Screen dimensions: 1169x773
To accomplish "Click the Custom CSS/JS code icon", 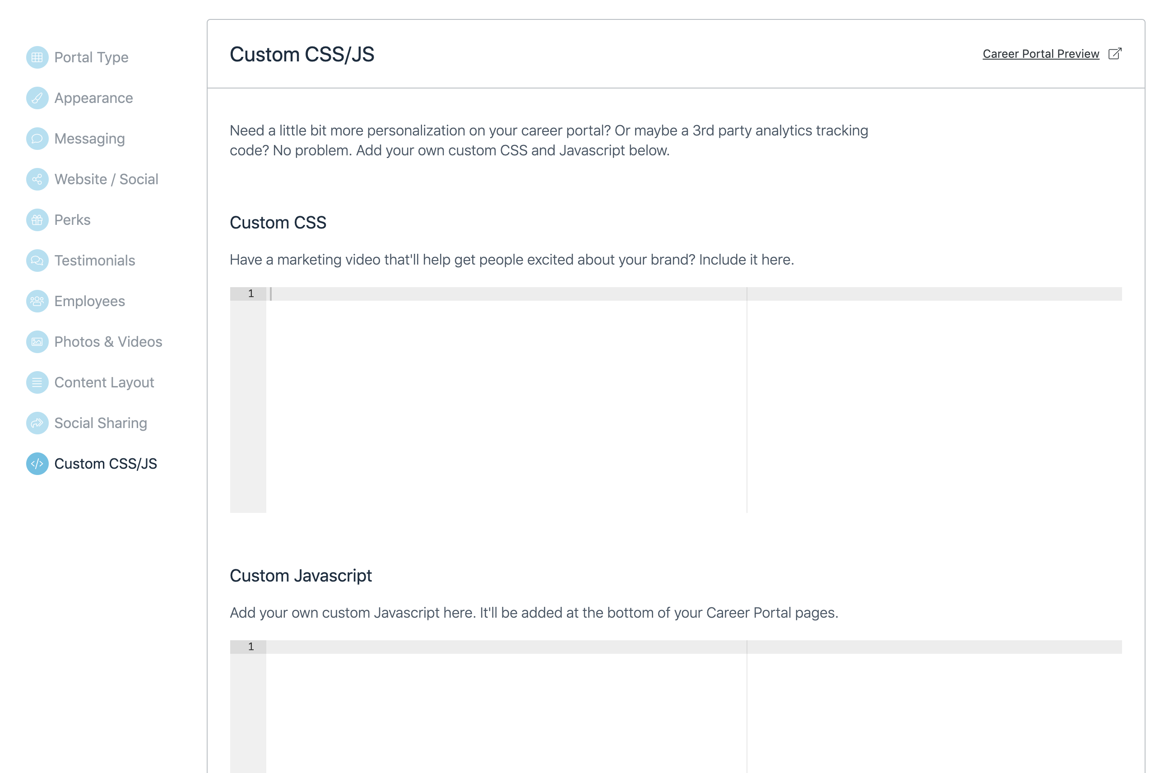I will point(37,464).
